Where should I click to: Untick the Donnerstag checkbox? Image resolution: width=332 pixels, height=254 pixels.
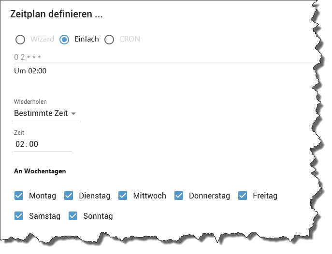(179, 196)
